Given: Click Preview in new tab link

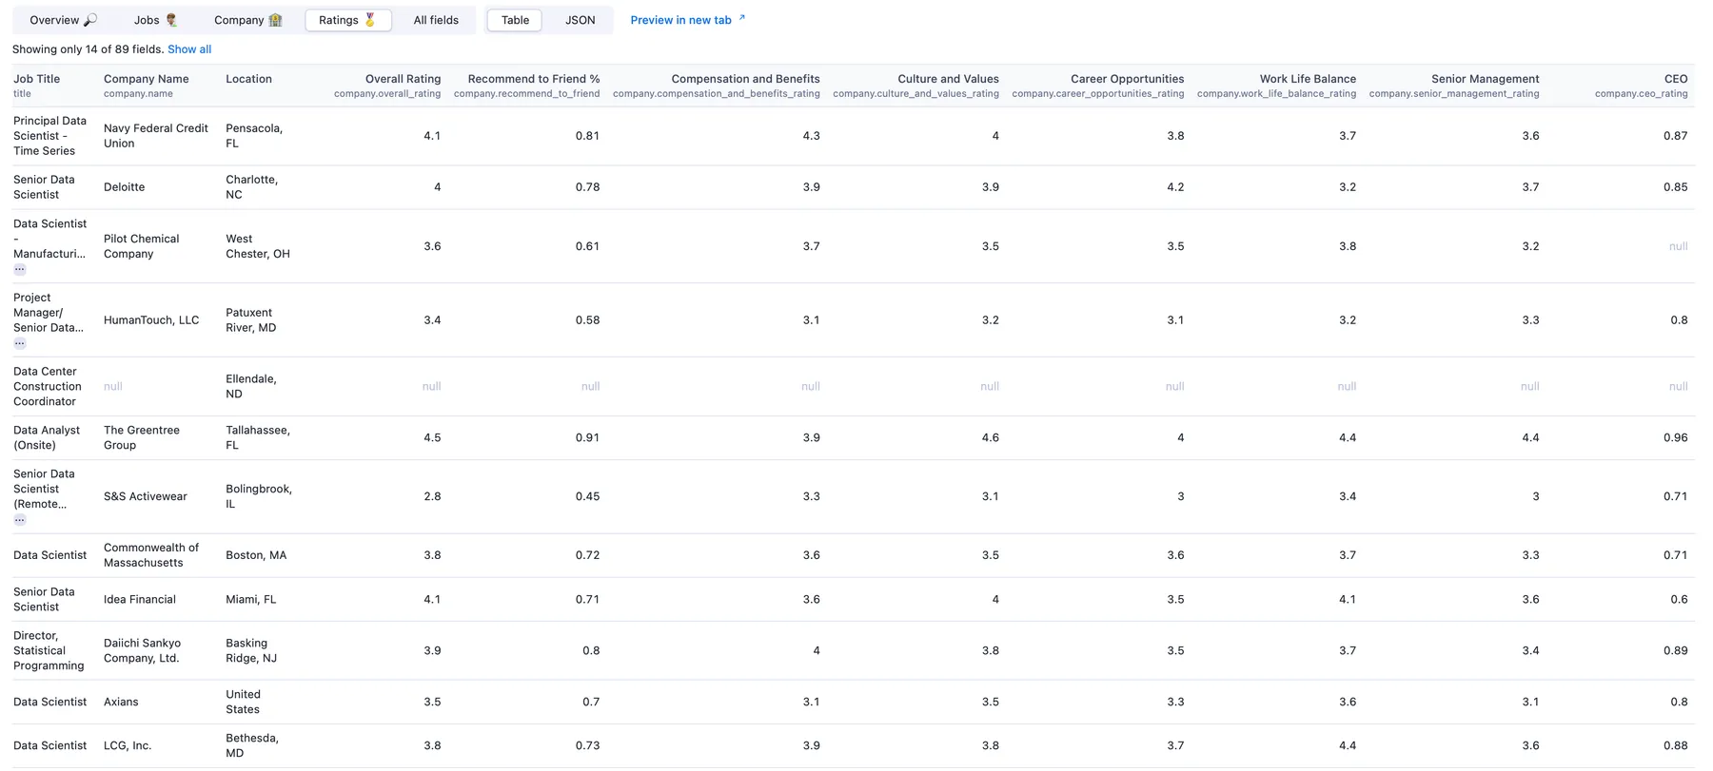Looking at the screenshot, I should pos(688,20).
